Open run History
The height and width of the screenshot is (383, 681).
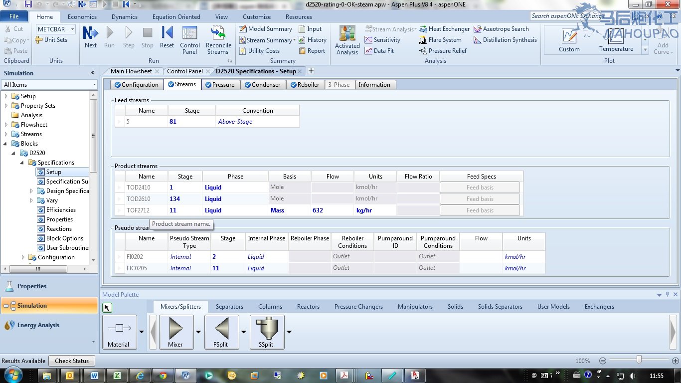(x=313, y=40)
